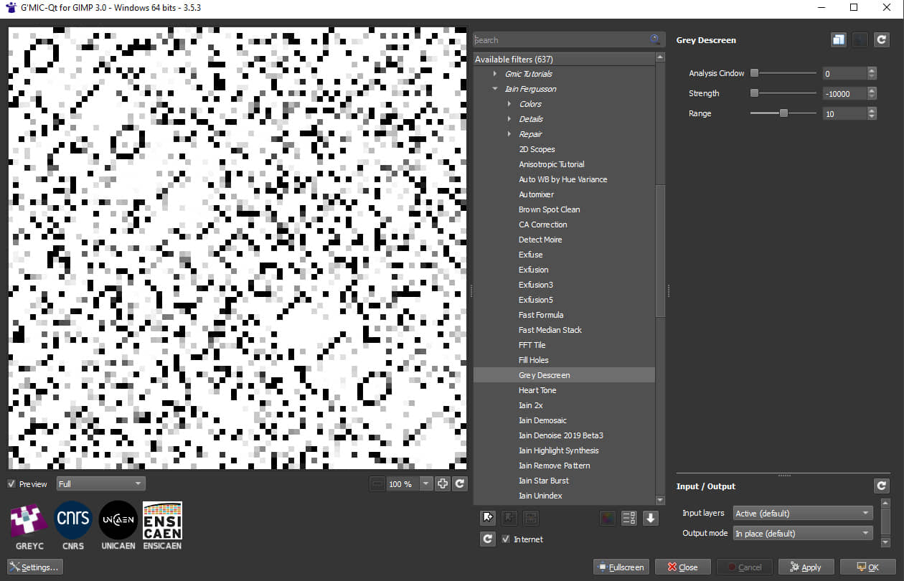Click the disabled rename-favorite icon

click(x=531, y=518)
